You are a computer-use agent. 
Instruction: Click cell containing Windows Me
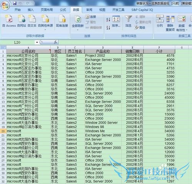[x=103, y=131]
